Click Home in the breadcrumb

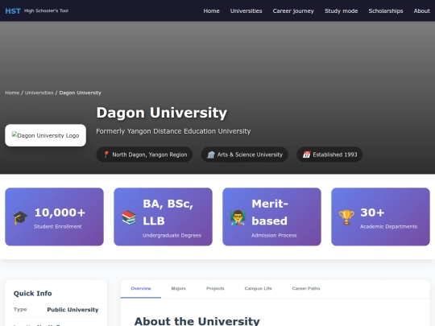point(12,93)
